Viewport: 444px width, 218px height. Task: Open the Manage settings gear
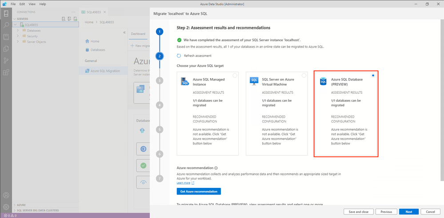6,207
